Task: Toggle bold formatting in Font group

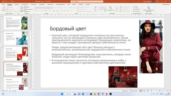Action: click(x=36, y=11)
